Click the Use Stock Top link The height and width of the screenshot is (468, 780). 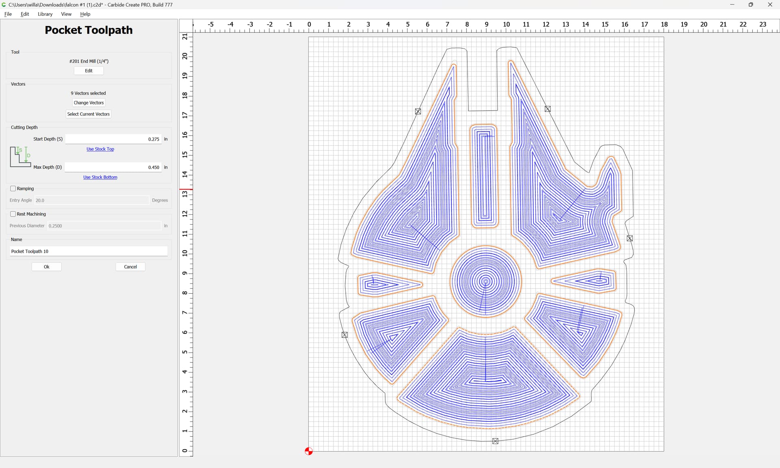[x=100, y=149]
